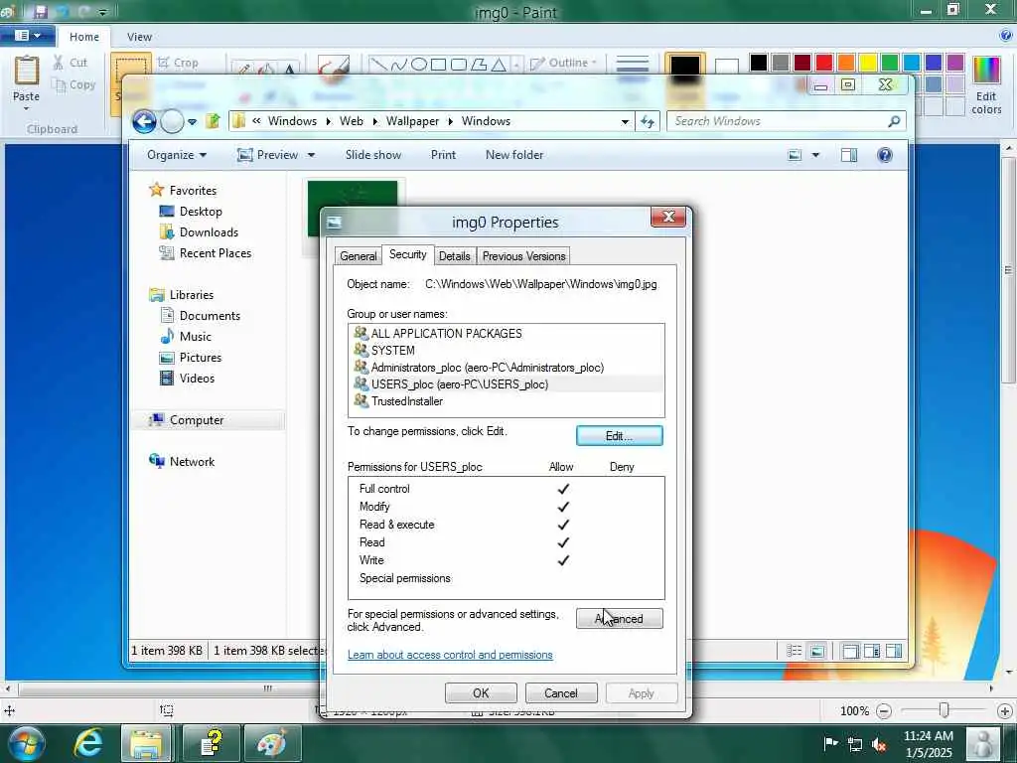Click the Back arrow in Explorer window
The height and width of the screenshot is (763, 1017).
point(144,121)
